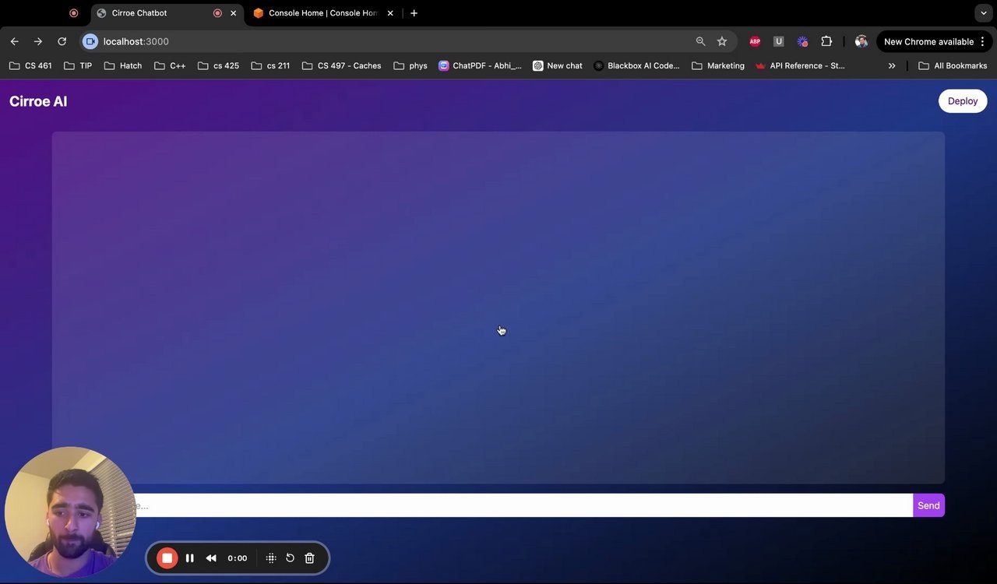This screenshot has height=584, width=997.
Task: Open the Adblock Plus extension
Action: coord(754,41)
